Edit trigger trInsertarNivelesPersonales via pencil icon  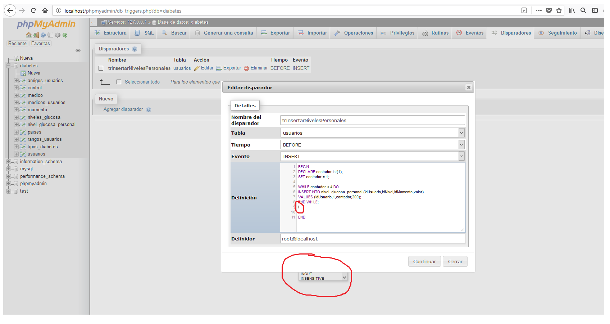(204, 68)
